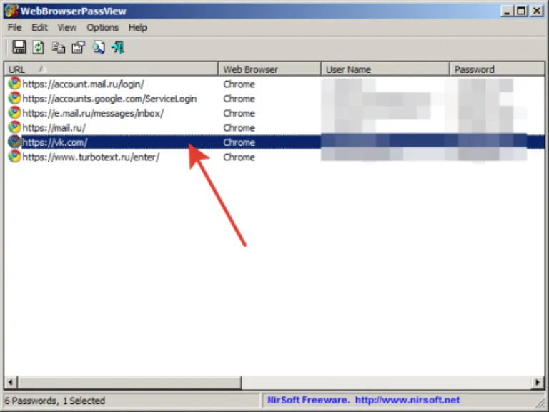Select the https://vk.com/ entry
Viewport: 549px width, 412px height.
coord(54,142)
